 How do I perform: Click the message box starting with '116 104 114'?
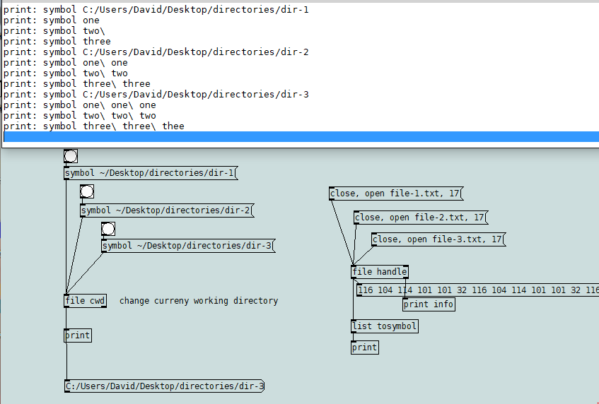477,290
